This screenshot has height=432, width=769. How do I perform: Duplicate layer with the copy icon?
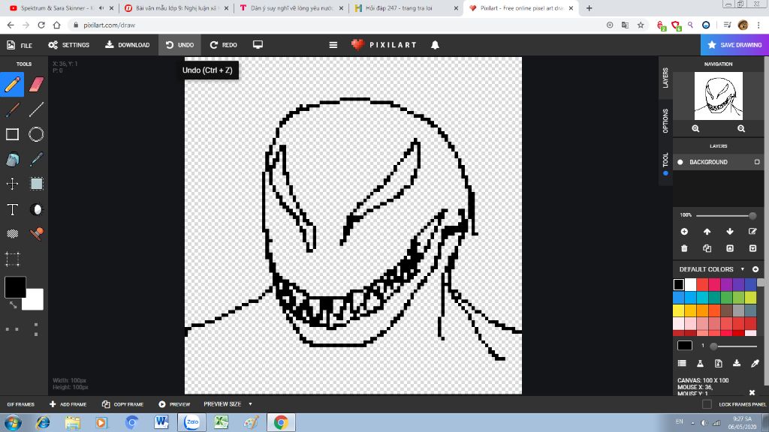tap(707, 248)
